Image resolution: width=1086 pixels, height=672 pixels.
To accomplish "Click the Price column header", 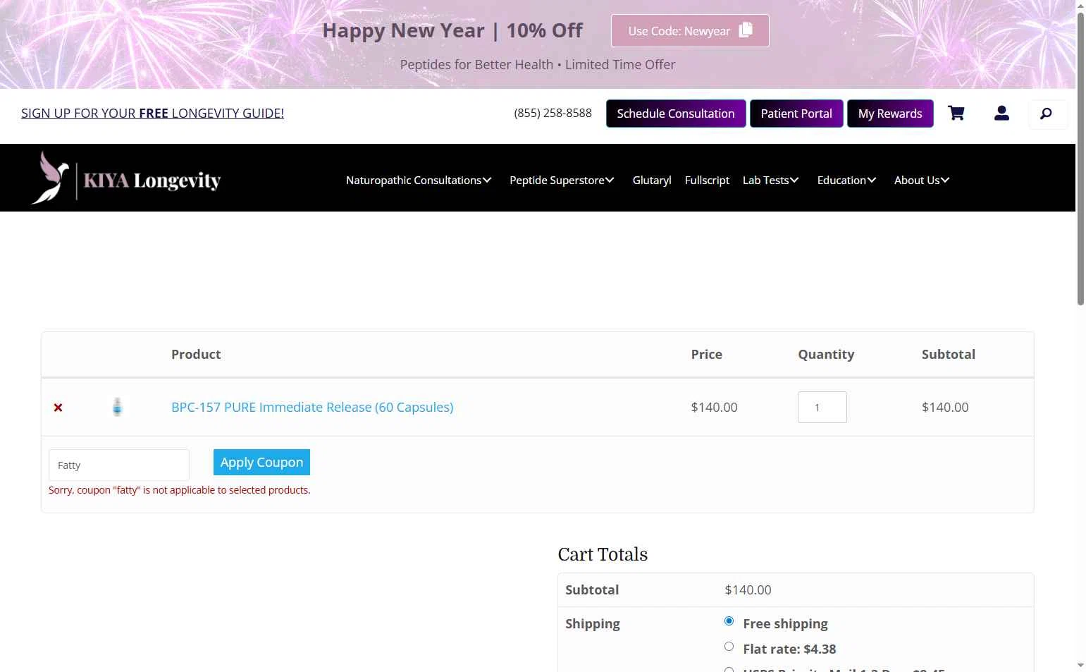I will click(x=706, y=355).
